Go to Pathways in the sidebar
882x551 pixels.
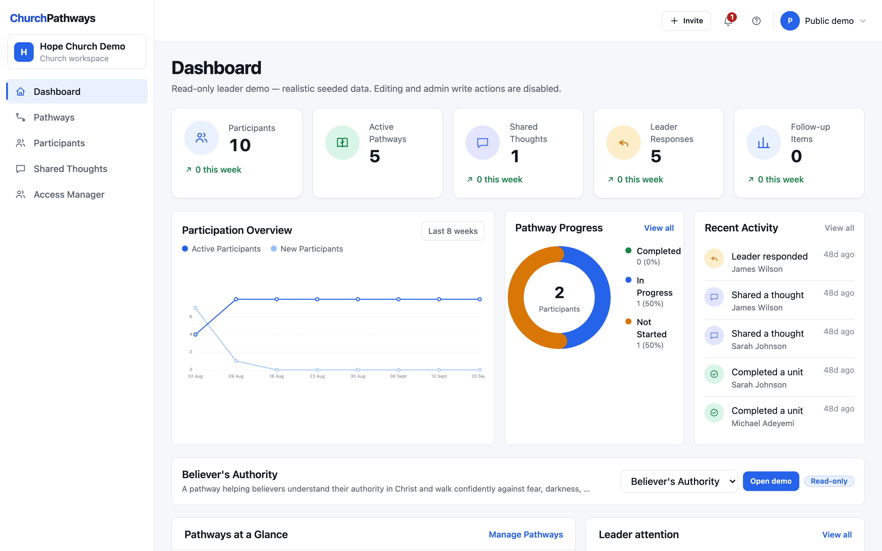click(77, 117)
